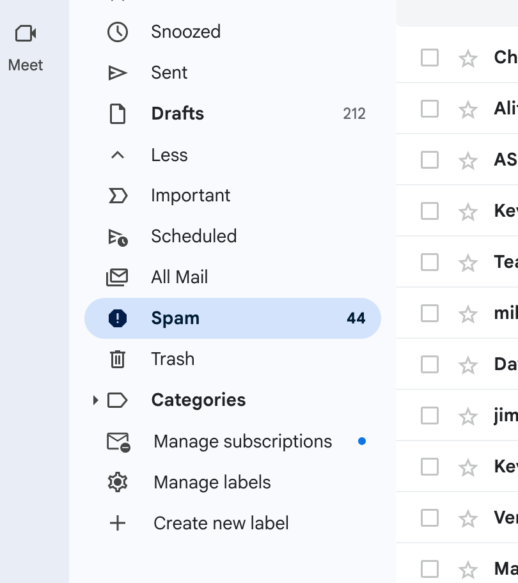This screenshot has width=518, height=583.
Task: Open Trash using the bin icon
Action: (118, 359)
